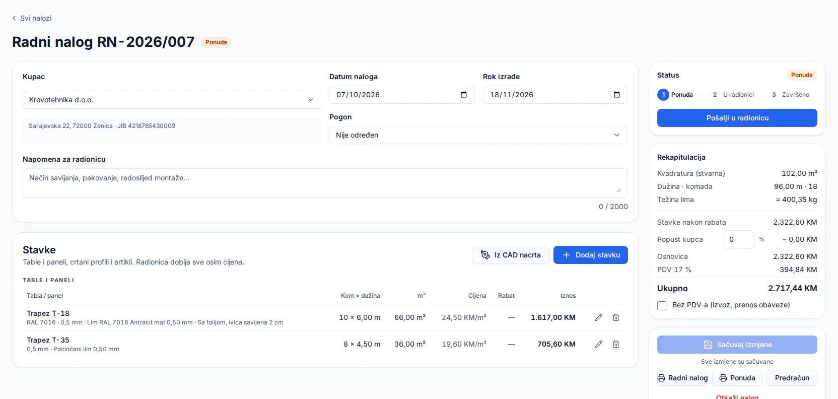Open the Predračun document
The height and width of the screenshot is (399, 838).
click(x=792, y=378)
